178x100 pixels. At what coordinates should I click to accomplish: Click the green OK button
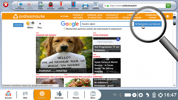(168, 6)
